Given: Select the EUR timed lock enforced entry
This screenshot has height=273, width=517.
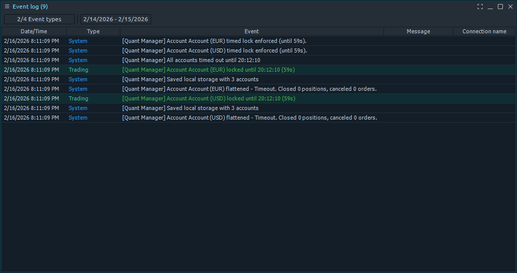Looking at the screenshot, I should [x=214, y=41].
